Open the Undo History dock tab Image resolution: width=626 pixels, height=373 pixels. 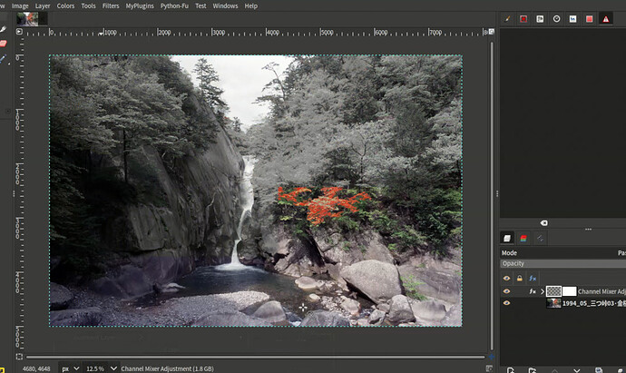pyautogui.click(x=540, y=19)
